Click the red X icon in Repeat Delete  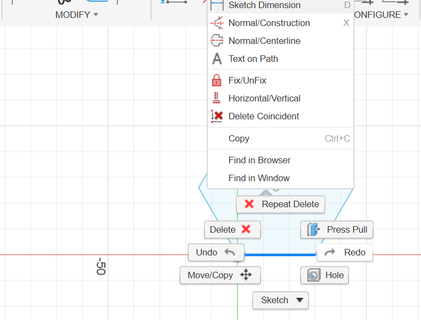tap(249, 204)
